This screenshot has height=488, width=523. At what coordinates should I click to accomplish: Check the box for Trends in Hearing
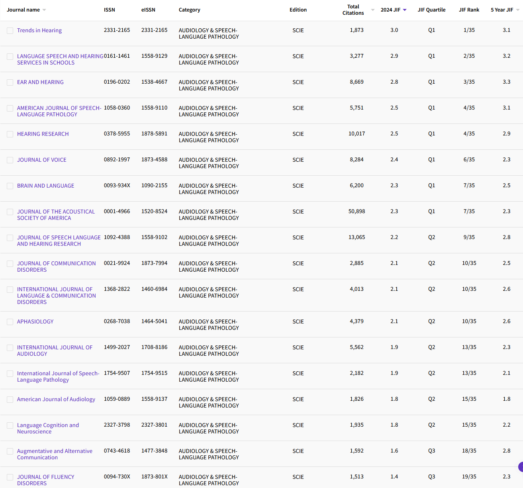(10, 31)
